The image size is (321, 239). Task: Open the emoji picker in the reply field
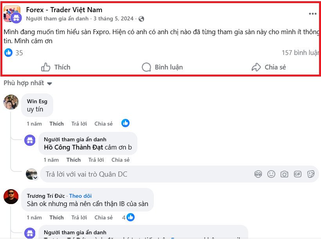tap(271, 174)
